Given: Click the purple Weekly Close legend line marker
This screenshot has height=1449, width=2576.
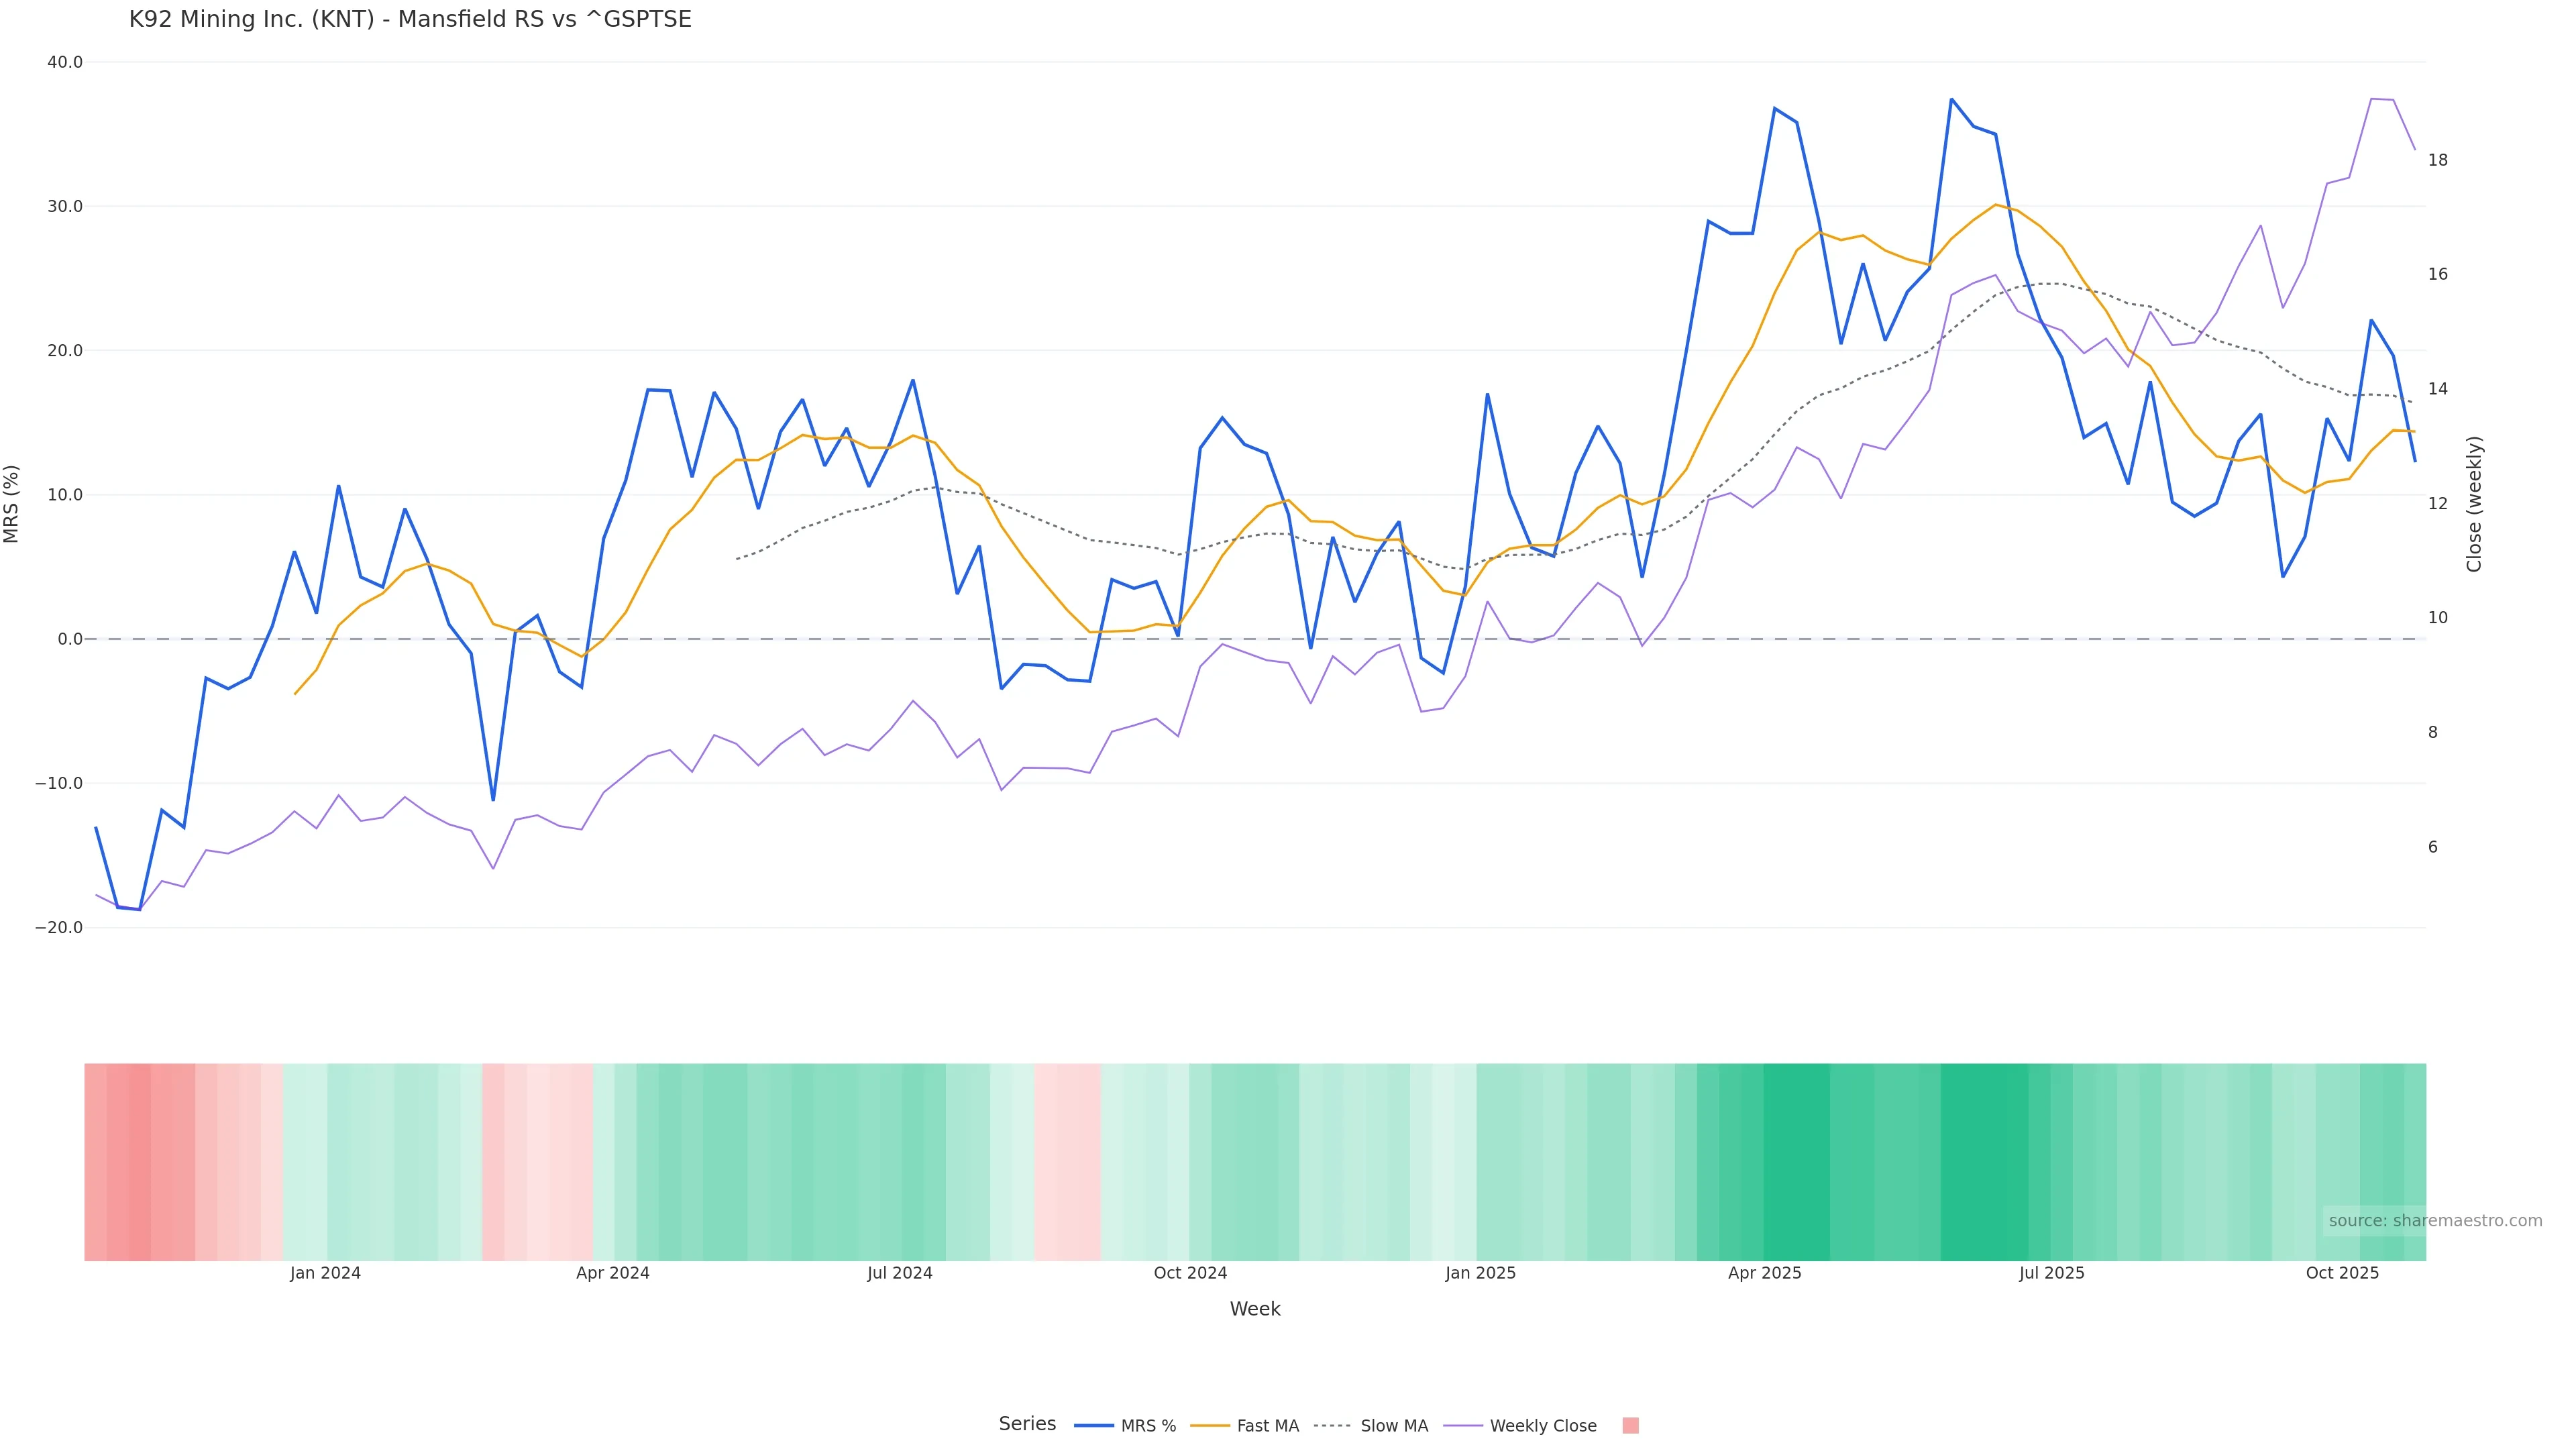Looking at the screenshot, I should pos(1463,1425).
